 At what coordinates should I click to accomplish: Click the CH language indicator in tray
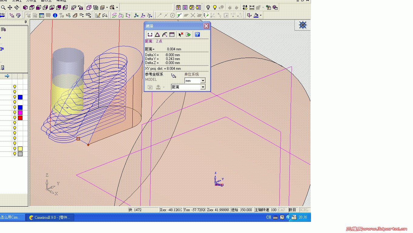click(268, 217)
